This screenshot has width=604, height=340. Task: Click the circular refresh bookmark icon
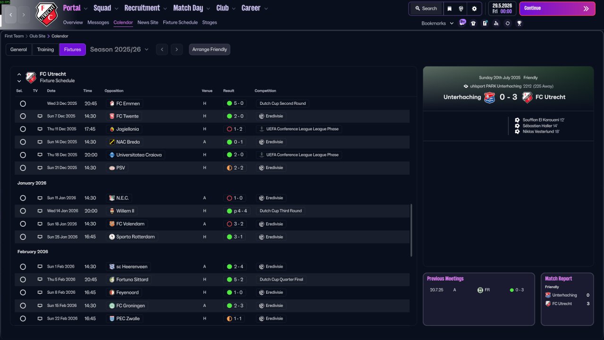(x=508, y=23)
